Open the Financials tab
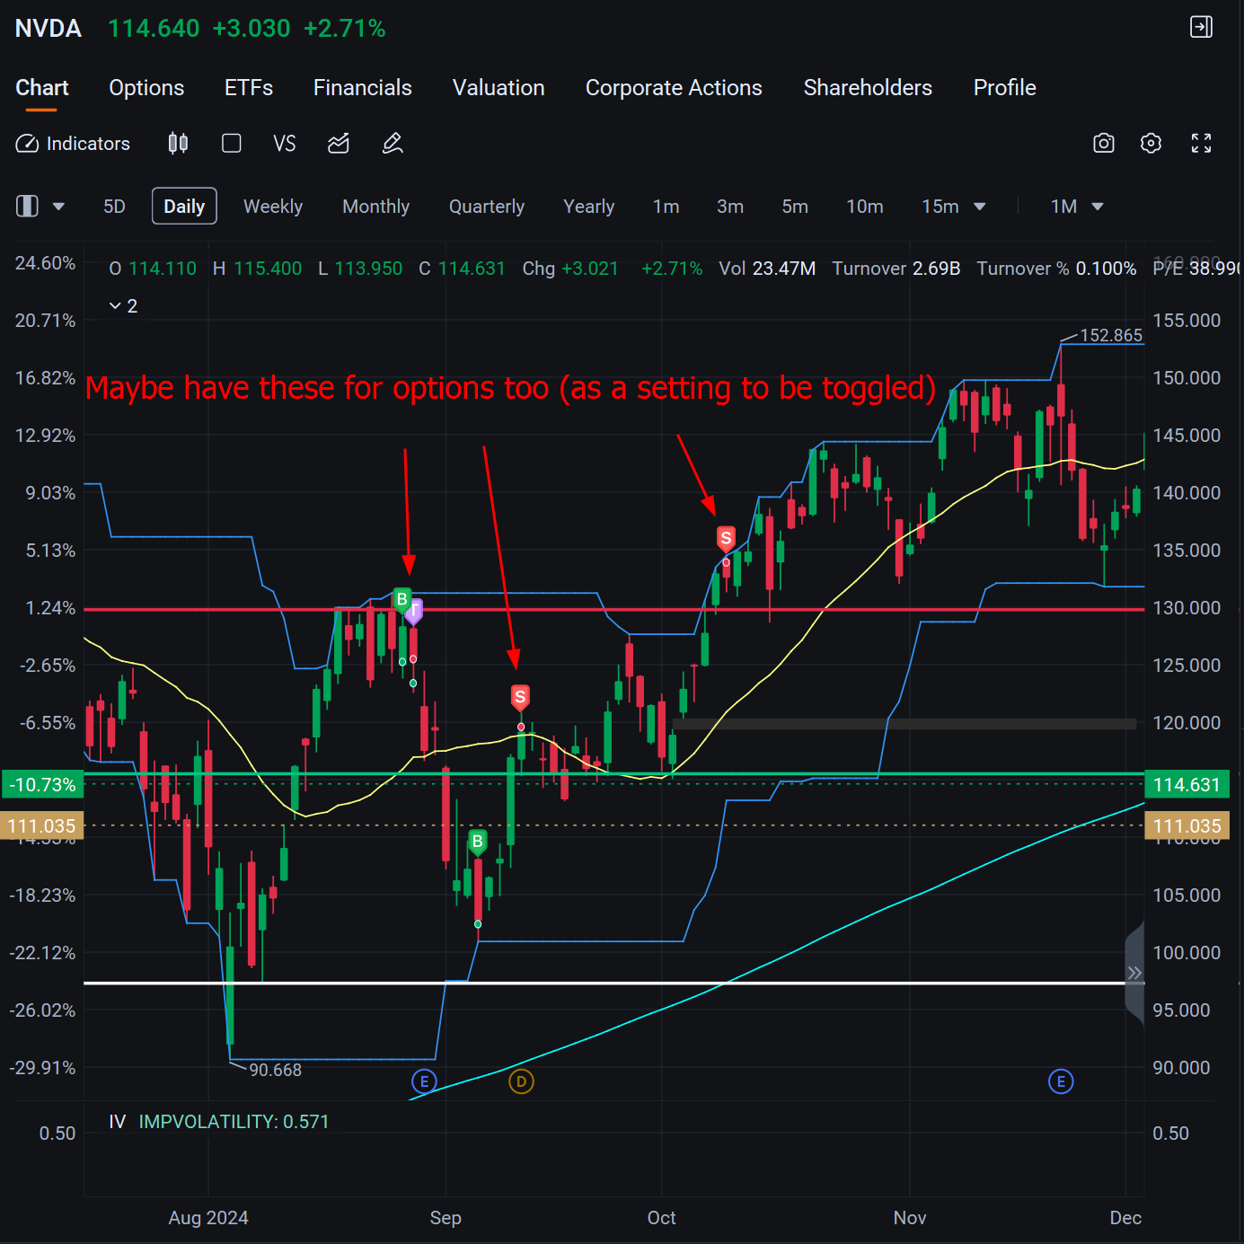Screen dimensions: 1244x1244 pyautogui.click(x=363, y=88)
